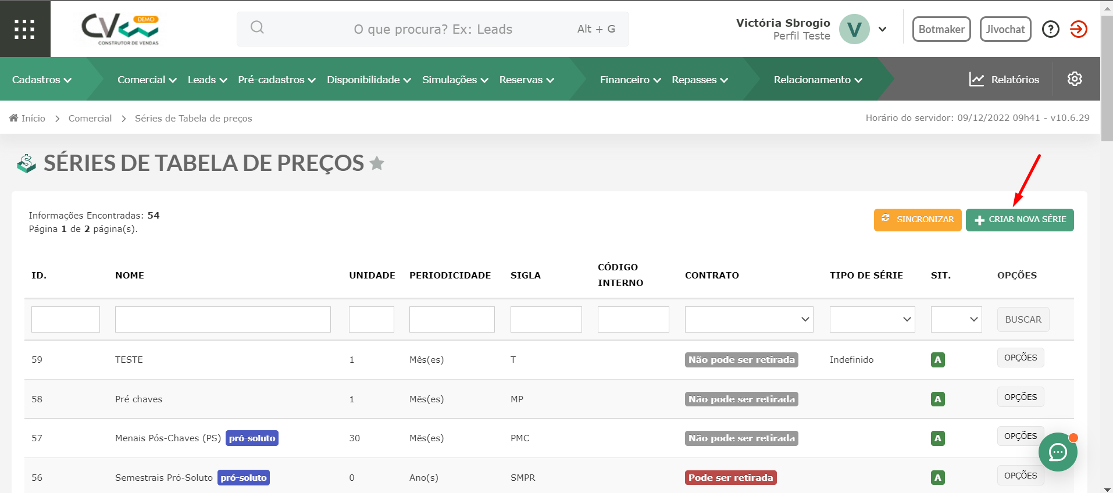The image size is (1113, 493).
Task: Click the Unidade filter input
Action: (372, 319)
